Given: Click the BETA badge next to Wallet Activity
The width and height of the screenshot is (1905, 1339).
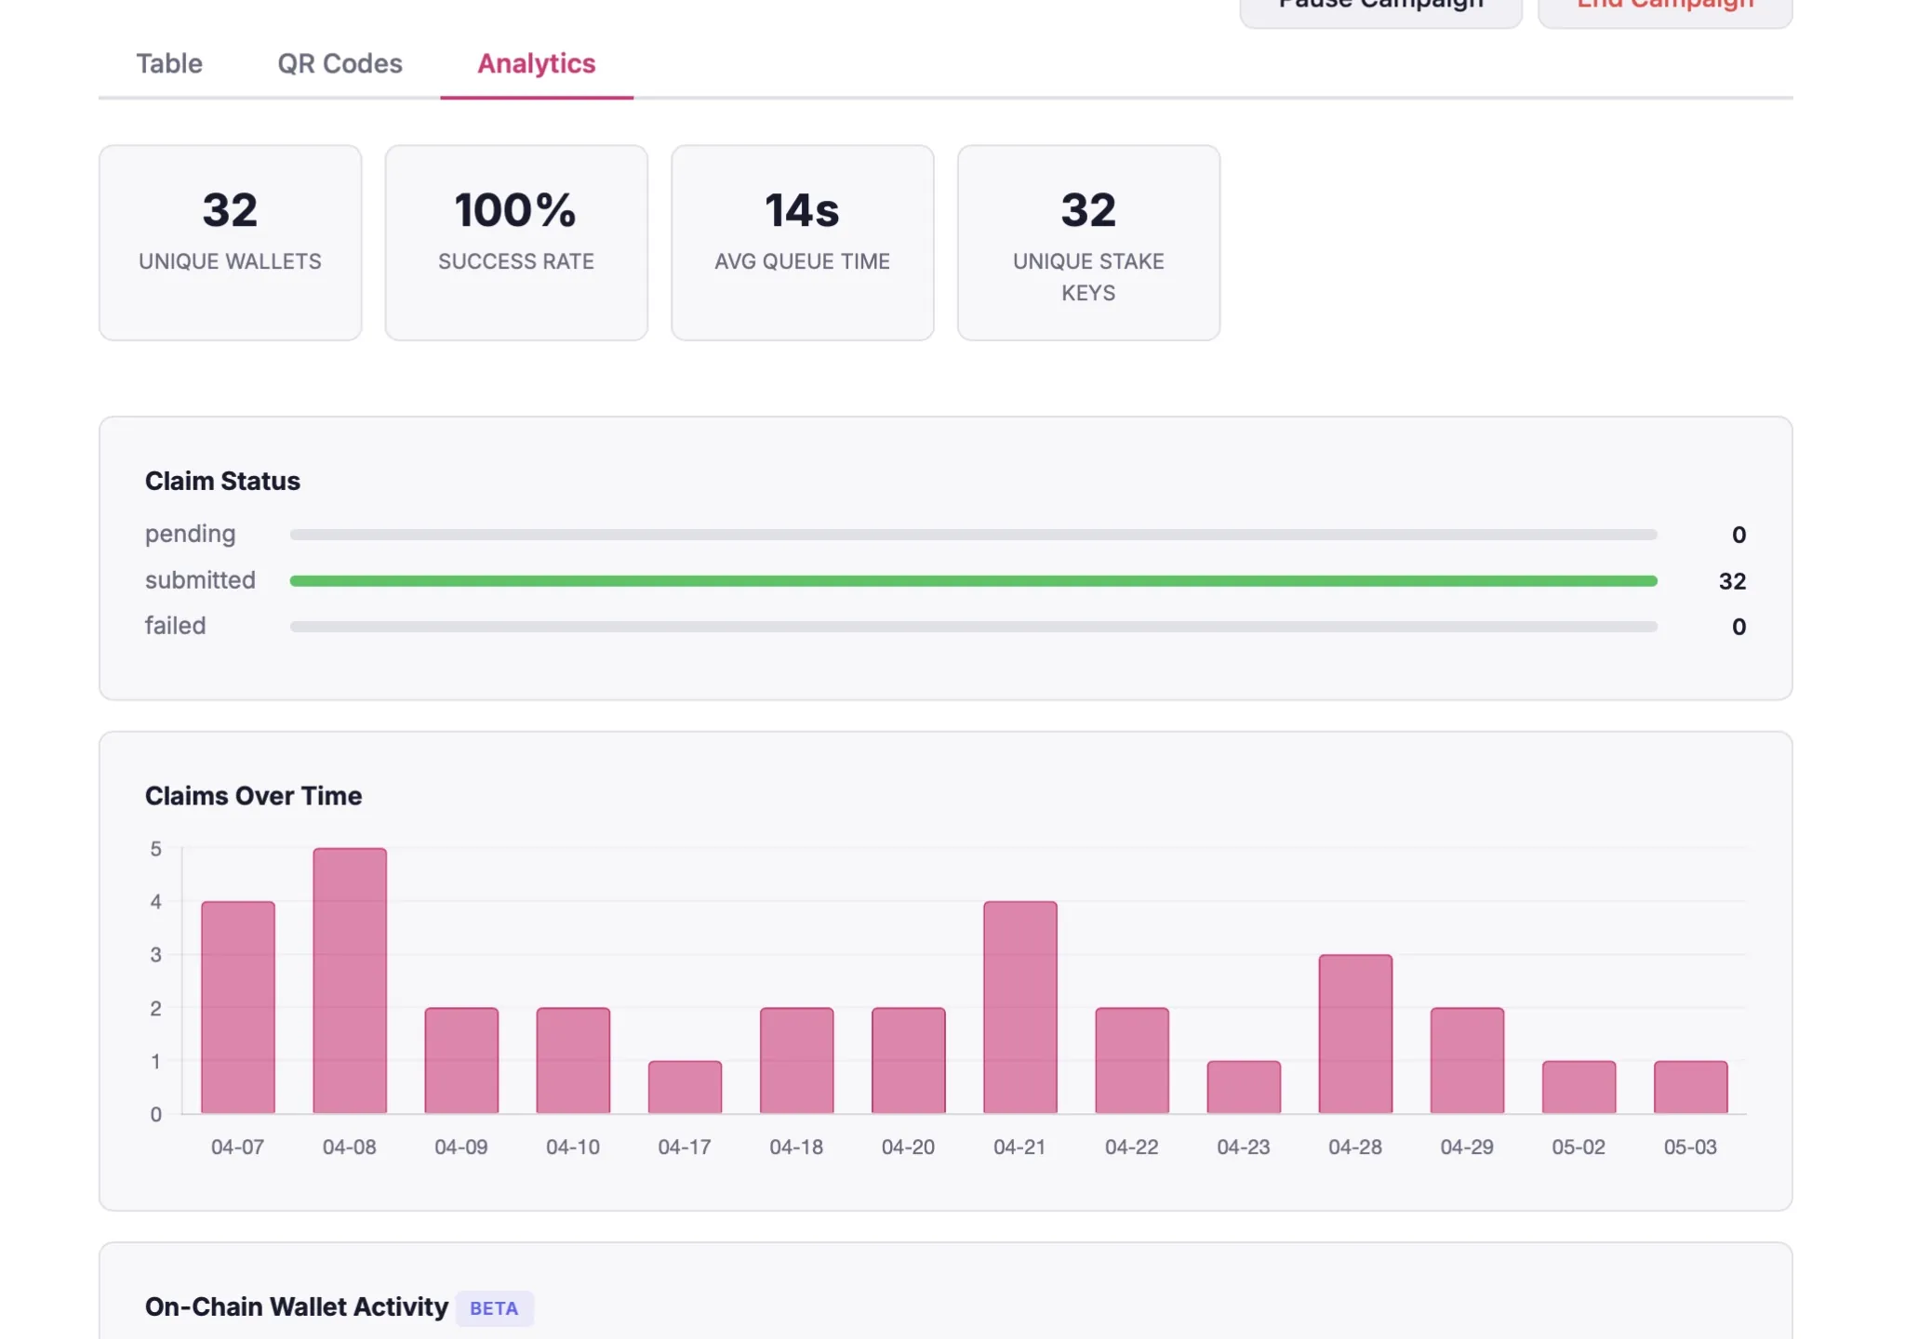Looking at the screenshot, I should click(x=494, y=1308).
